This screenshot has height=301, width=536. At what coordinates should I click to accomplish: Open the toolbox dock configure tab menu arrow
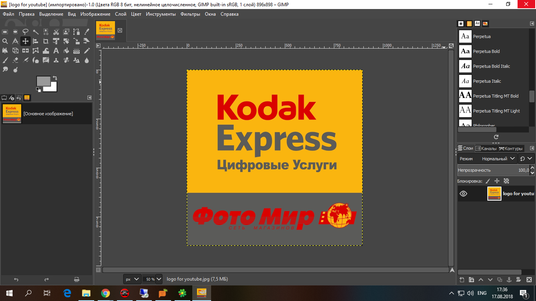click(89, 98)
